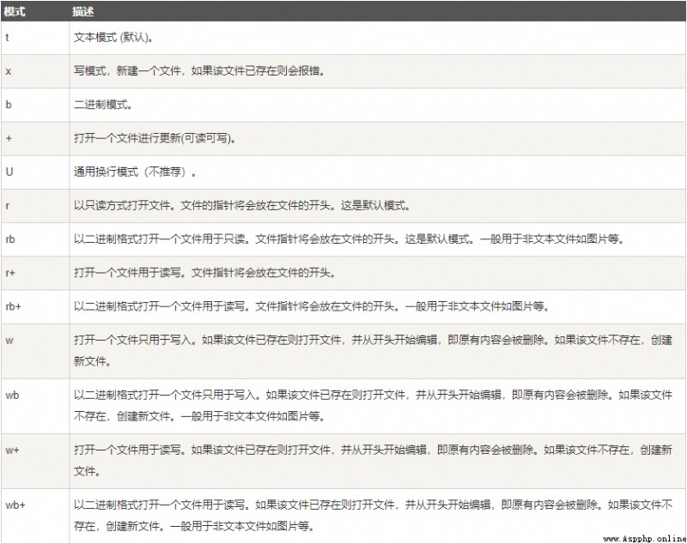Click the description '打开一个文件用于读写。文件指针将会放在文件的开头。'
This screenshot has height=544, width=687.
pyautogui.click(x=204, y=273)
